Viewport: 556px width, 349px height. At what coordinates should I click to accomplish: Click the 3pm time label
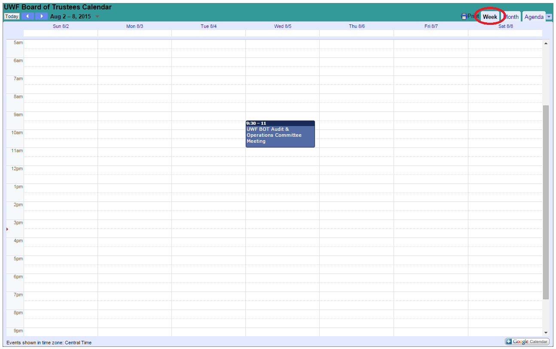tap(18, 223)
